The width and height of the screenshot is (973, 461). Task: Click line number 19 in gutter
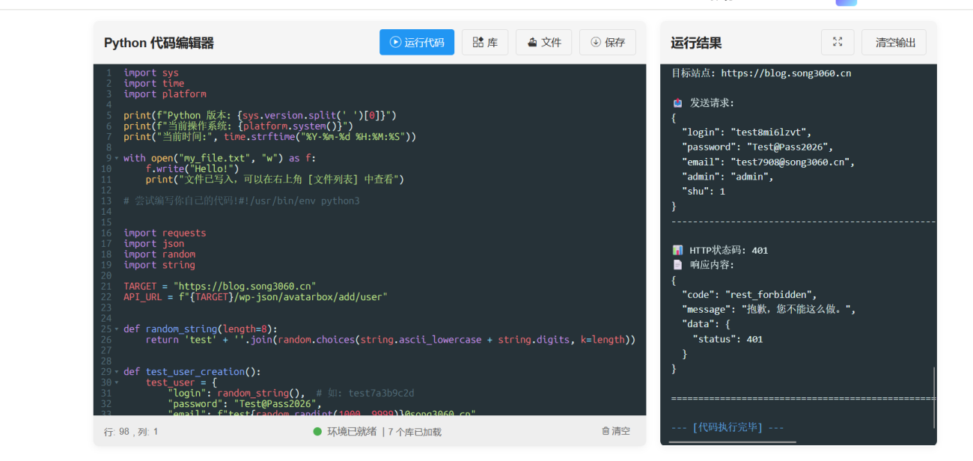[107, 265]
